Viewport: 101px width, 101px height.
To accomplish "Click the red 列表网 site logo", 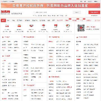I will coord(5,12).
